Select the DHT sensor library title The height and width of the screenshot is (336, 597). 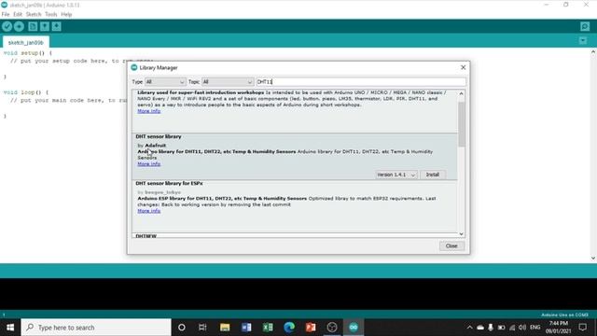click(x=159, y=136)
